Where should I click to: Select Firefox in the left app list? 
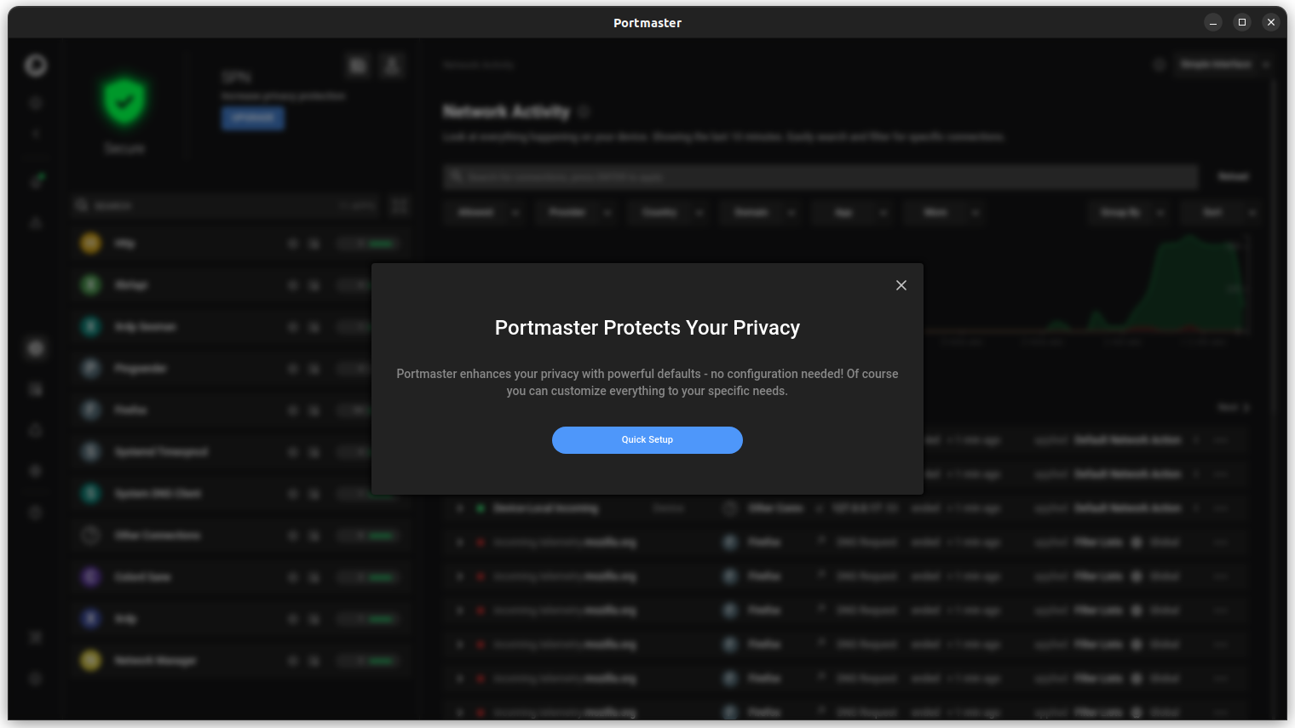(132, 410)
